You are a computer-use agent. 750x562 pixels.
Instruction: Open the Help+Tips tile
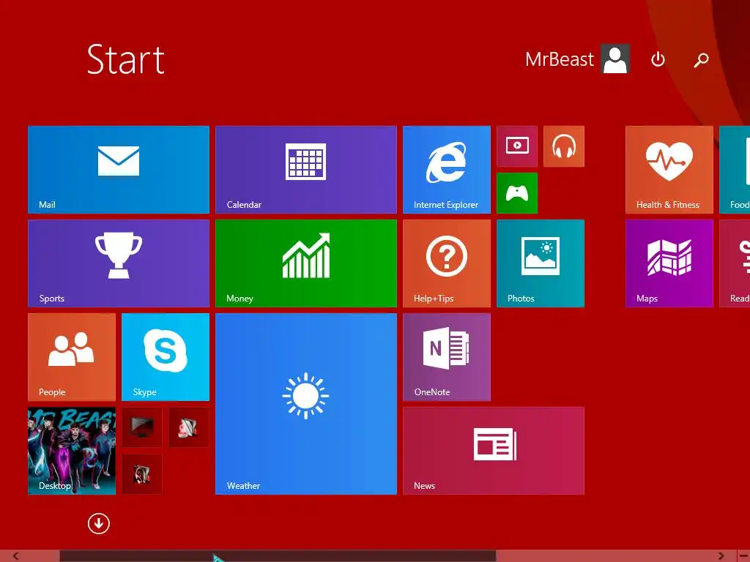447,263
